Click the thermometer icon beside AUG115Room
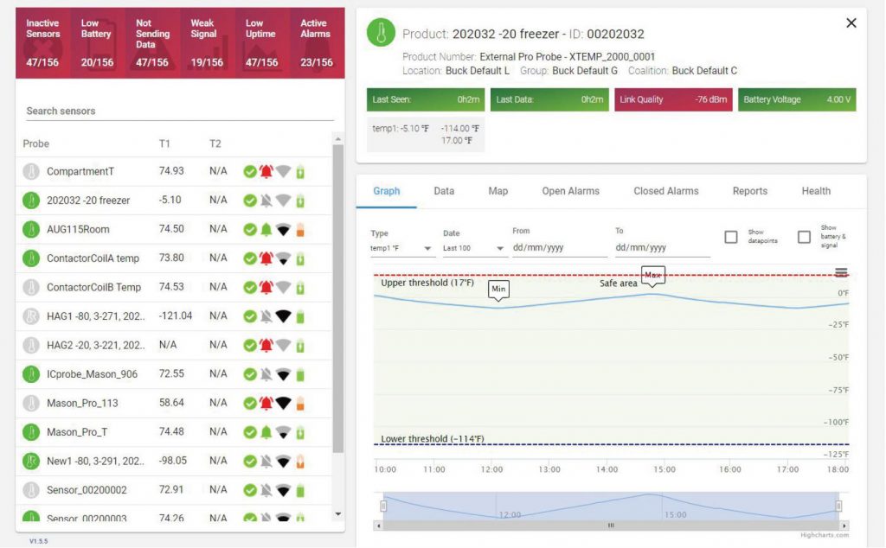886x548 pixels. coord(31,229)
